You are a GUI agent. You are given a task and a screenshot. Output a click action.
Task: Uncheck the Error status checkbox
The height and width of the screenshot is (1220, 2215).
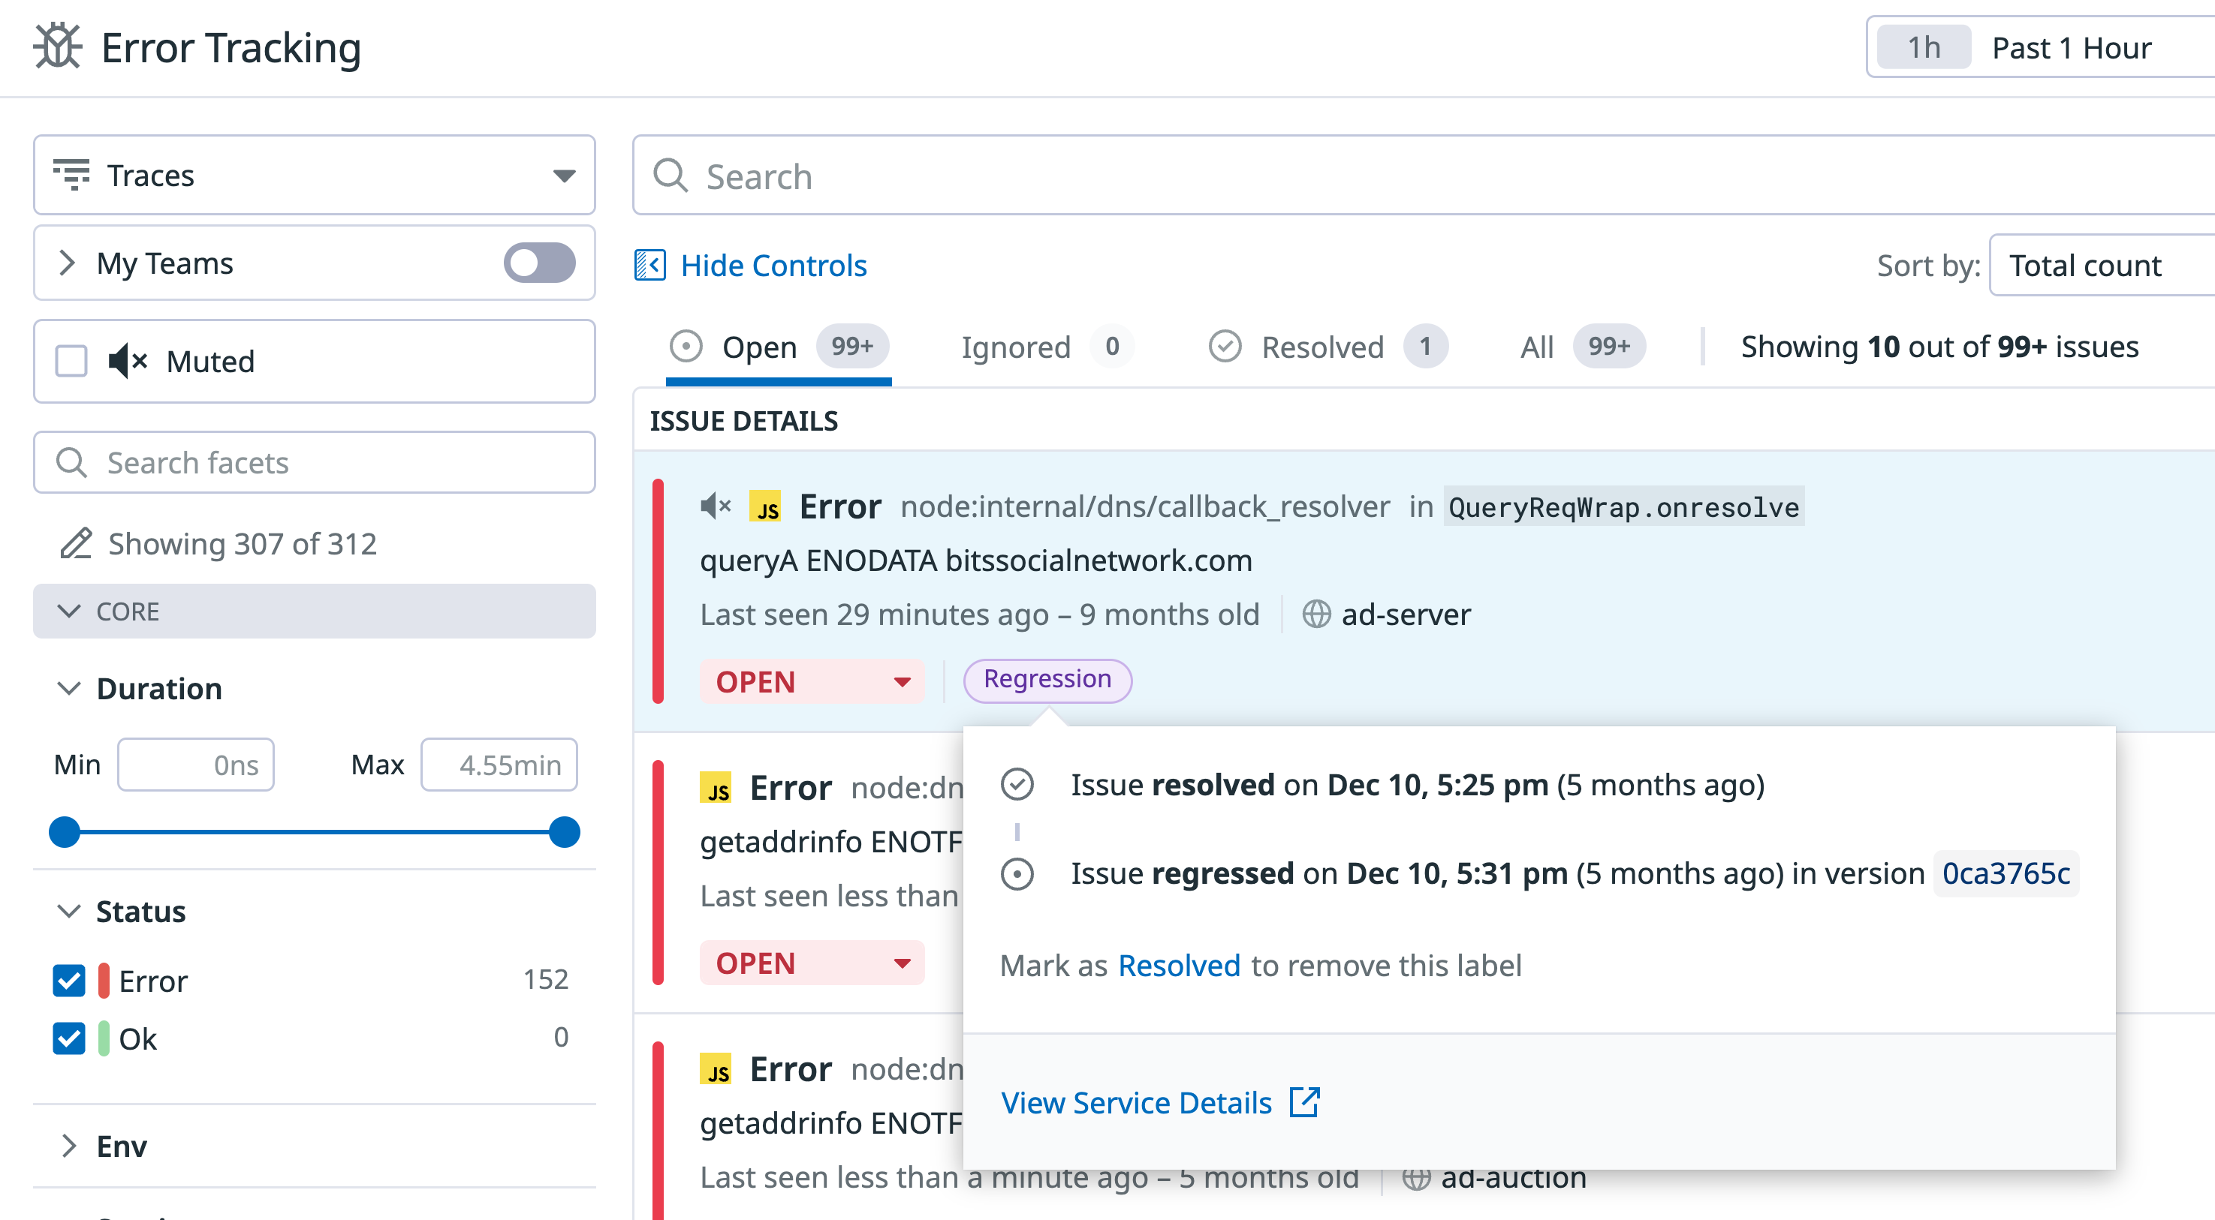(69, 981)
